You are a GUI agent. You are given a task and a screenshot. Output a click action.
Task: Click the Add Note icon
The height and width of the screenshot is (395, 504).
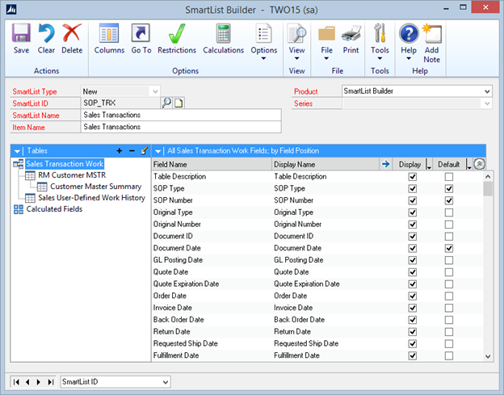(x=432, y=33)
